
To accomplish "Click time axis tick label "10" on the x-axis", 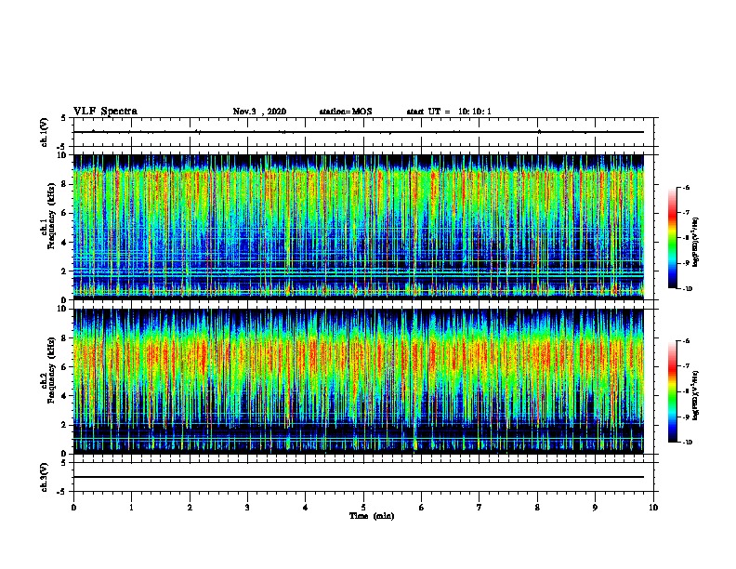I will pos(653,508).
